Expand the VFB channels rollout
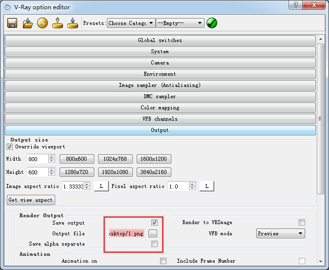The height and width of the screenshot is (270, 329). pos(160,119)
